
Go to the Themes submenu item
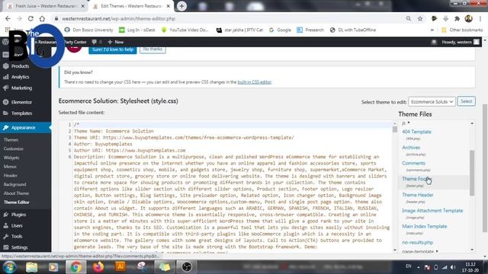coord(11,140)
